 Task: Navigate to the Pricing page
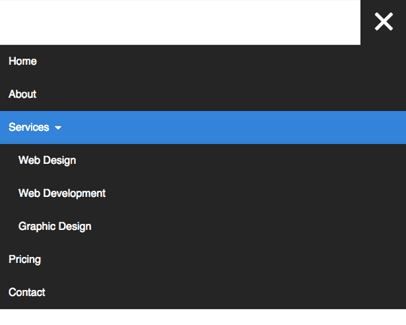[x=203, y=259]
